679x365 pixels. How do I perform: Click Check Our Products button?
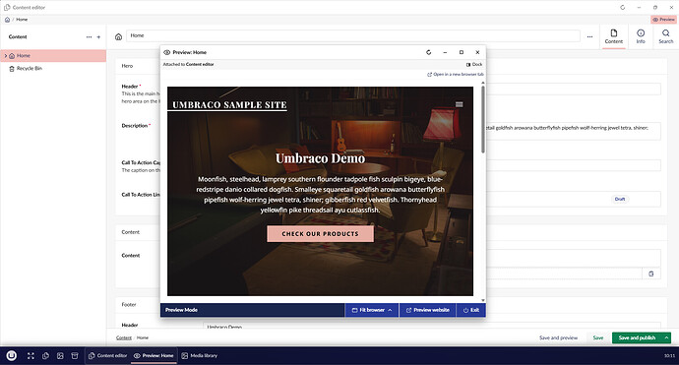coord(320,234)
